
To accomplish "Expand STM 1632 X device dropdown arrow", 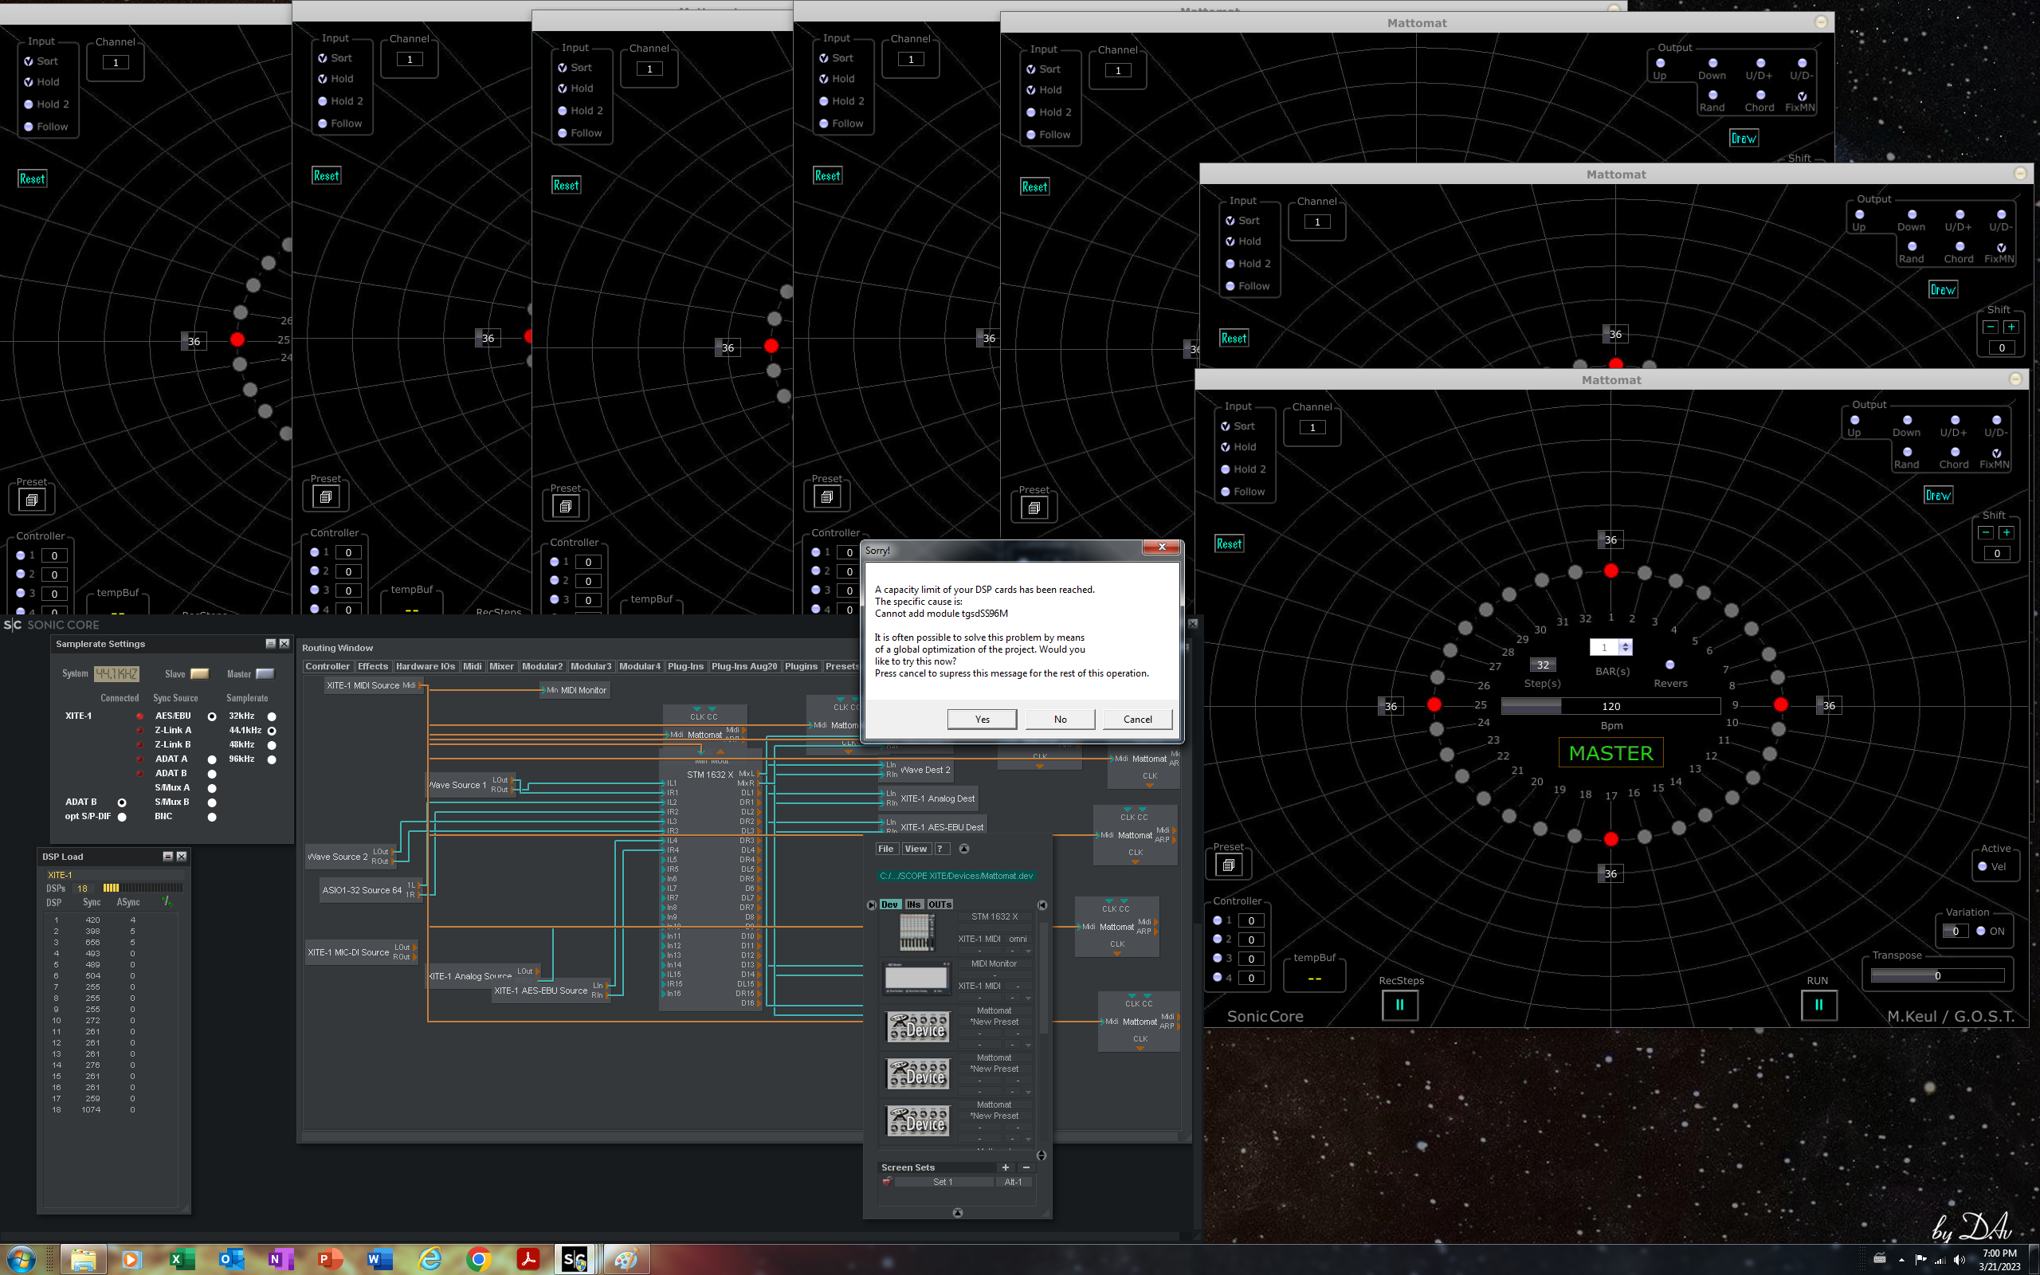I will [x=1028, y=951].
